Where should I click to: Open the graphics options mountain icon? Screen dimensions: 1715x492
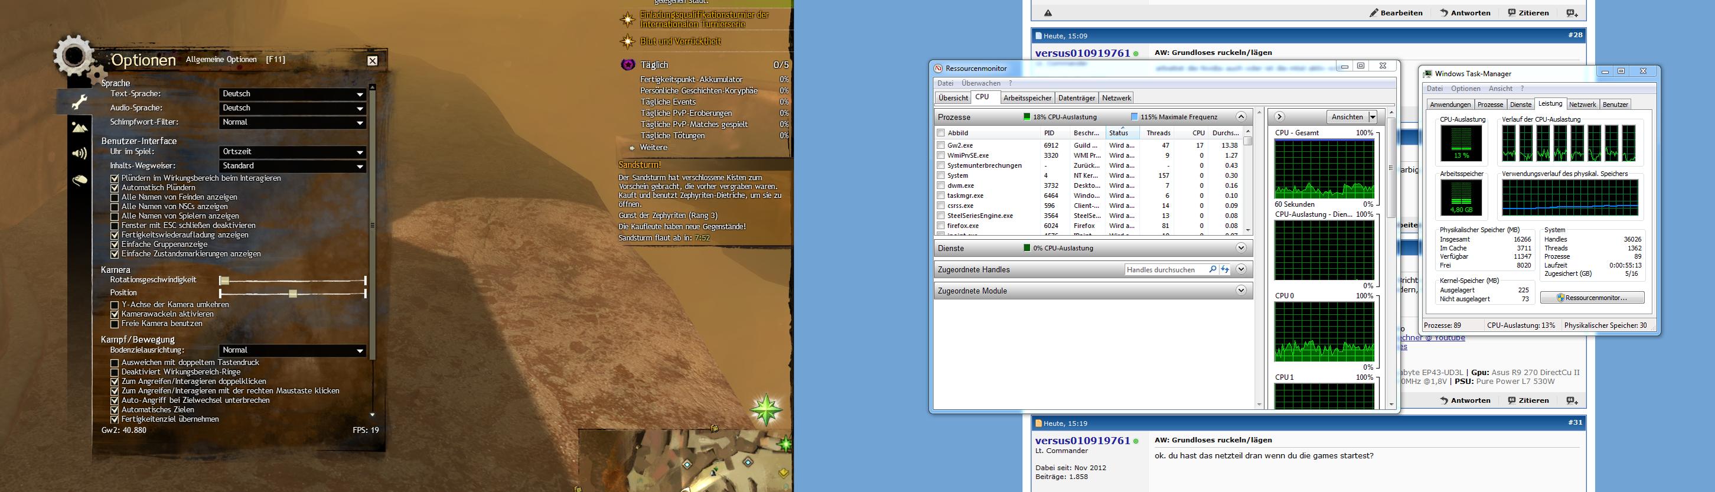79,127
